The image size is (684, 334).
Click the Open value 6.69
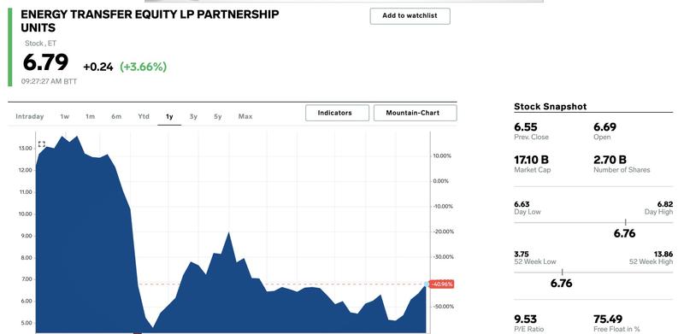tap(604, 127)
